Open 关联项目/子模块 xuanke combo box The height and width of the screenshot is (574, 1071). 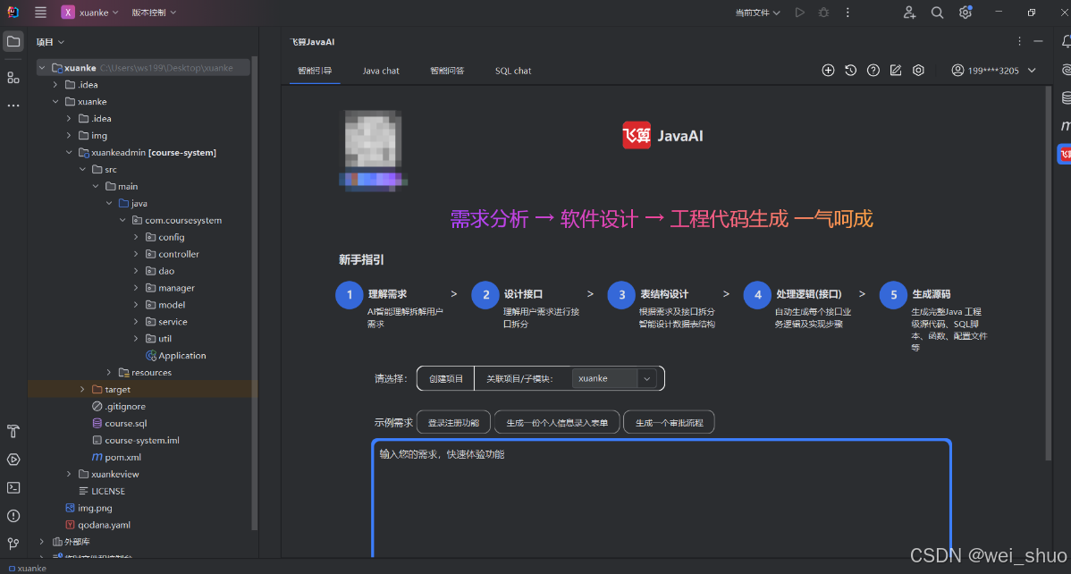click(614, 378)
